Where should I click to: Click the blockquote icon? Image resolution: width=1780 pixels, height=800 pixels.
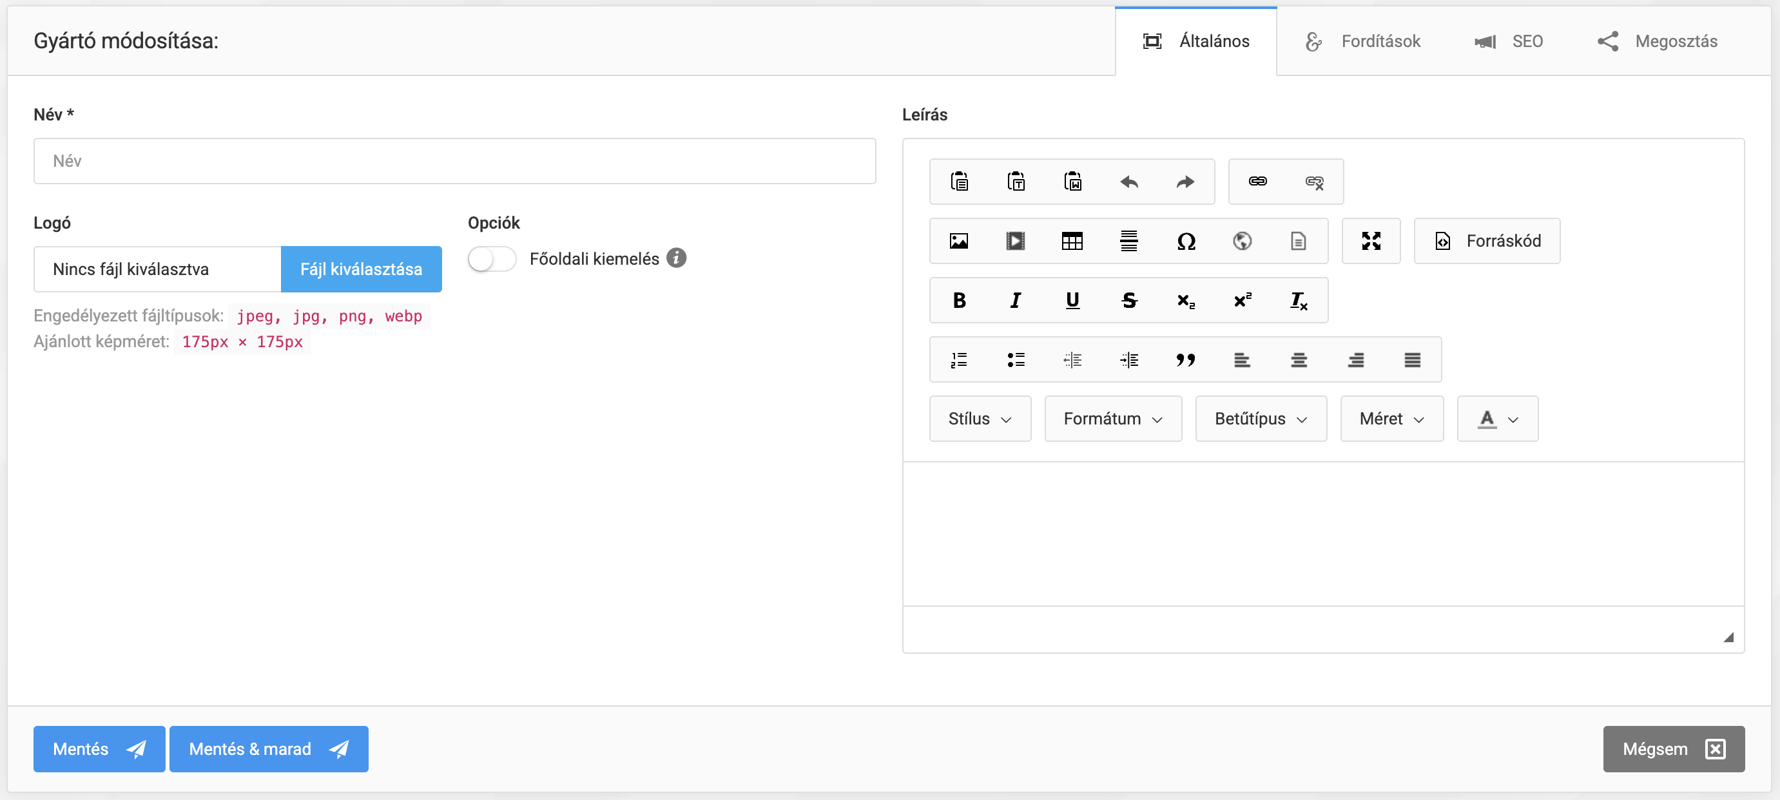tap(1186, 360)
